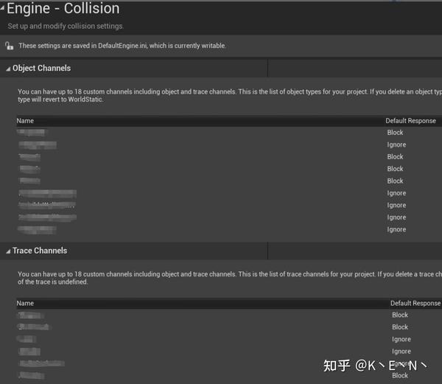Select second Object Channels row showing Ignore
This screenshot has width=442, height=384.
tap(229, 144)
